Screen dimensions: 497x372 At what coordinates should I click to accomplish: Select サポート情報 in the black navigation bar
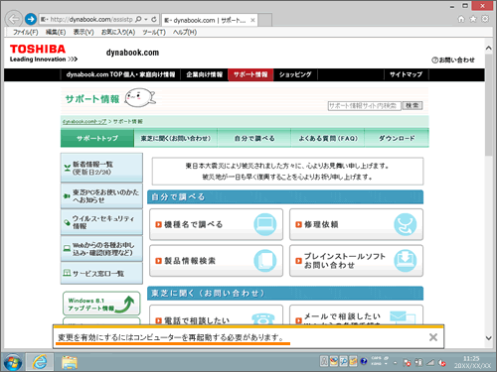[250, 74]
